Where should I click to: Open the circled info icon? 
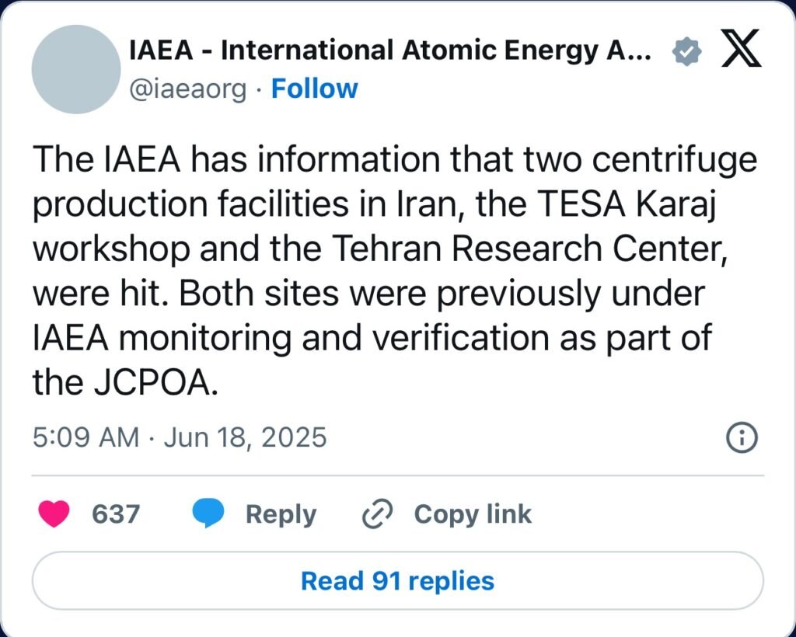(x=742, y=437)
